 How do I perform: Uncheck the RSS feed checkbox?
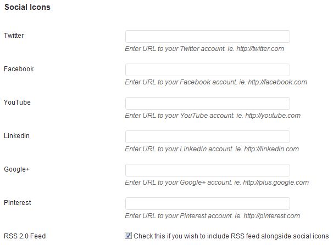point(129,236)
